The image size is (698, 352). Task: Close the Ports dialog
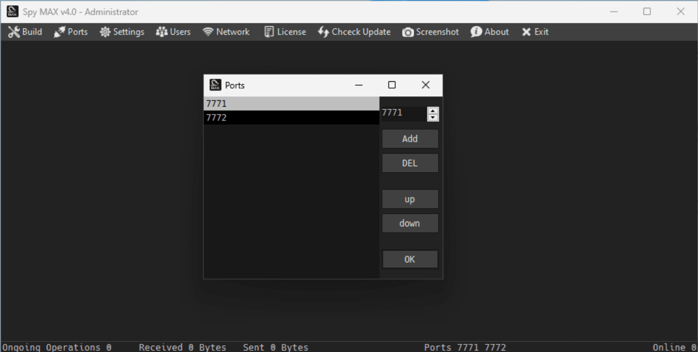pos(426,85)
